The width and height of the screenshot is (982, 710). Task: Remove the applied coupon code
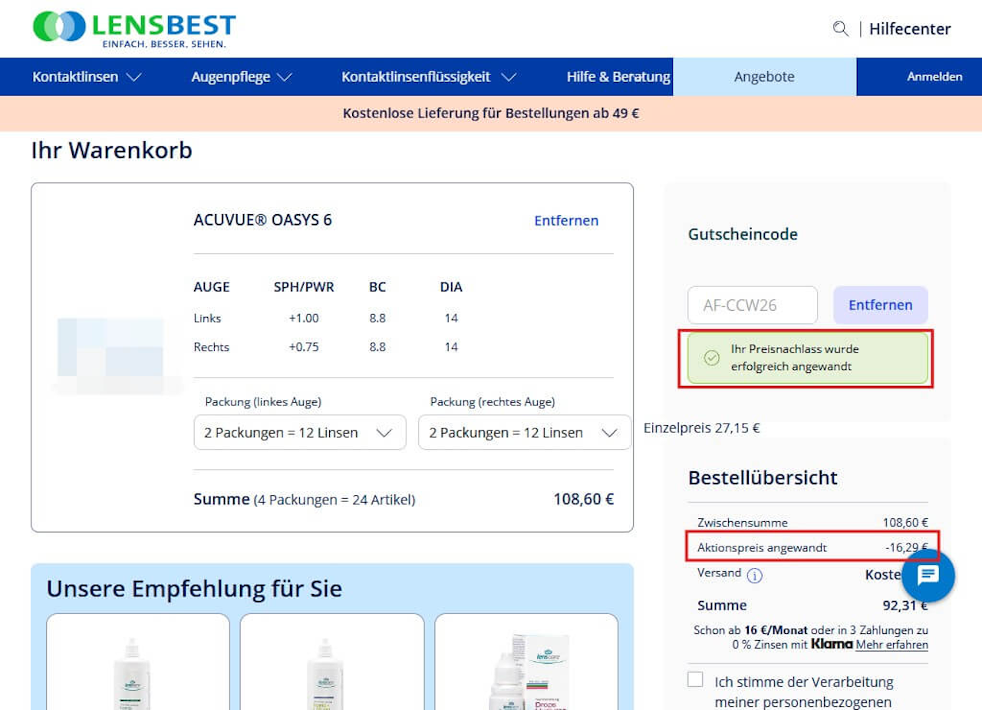point(881,305)
